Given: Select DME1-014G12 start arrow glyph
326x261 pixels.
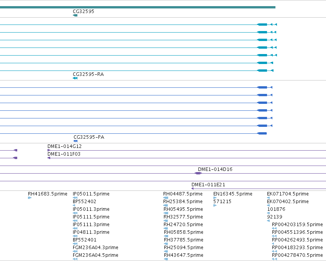Looking at the screenshot, I should click(x=49, y=150).
